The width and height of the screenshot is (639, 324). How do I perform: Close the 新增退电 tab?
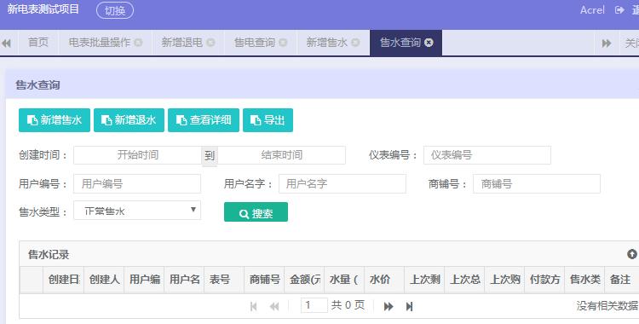[x=210, y=43]
